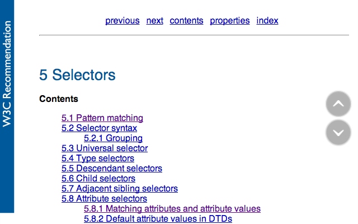Jump to 5.1 Pattern matching
The width and height of the screenshot is (358, 224).
click(x=102, y=118)
